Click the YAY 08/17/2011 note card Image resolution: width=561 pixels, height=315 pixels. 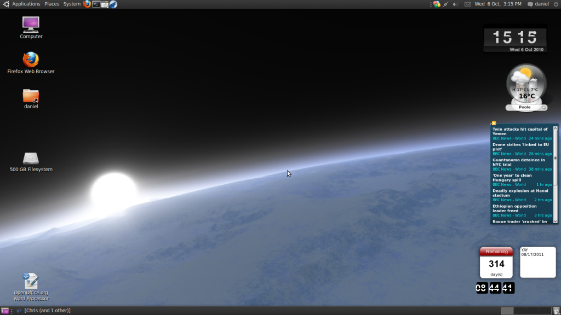538,262
